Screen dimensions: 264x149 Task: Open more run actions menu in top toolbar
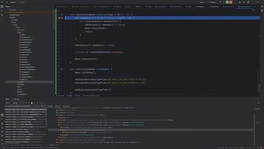click(x=234, y=2)
